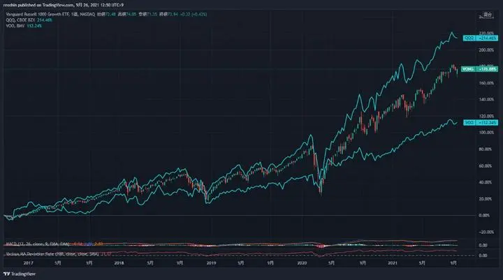Click the QQQ price label on the scale
This screenshot has height=280, width=503.
(x=481, y=38)
